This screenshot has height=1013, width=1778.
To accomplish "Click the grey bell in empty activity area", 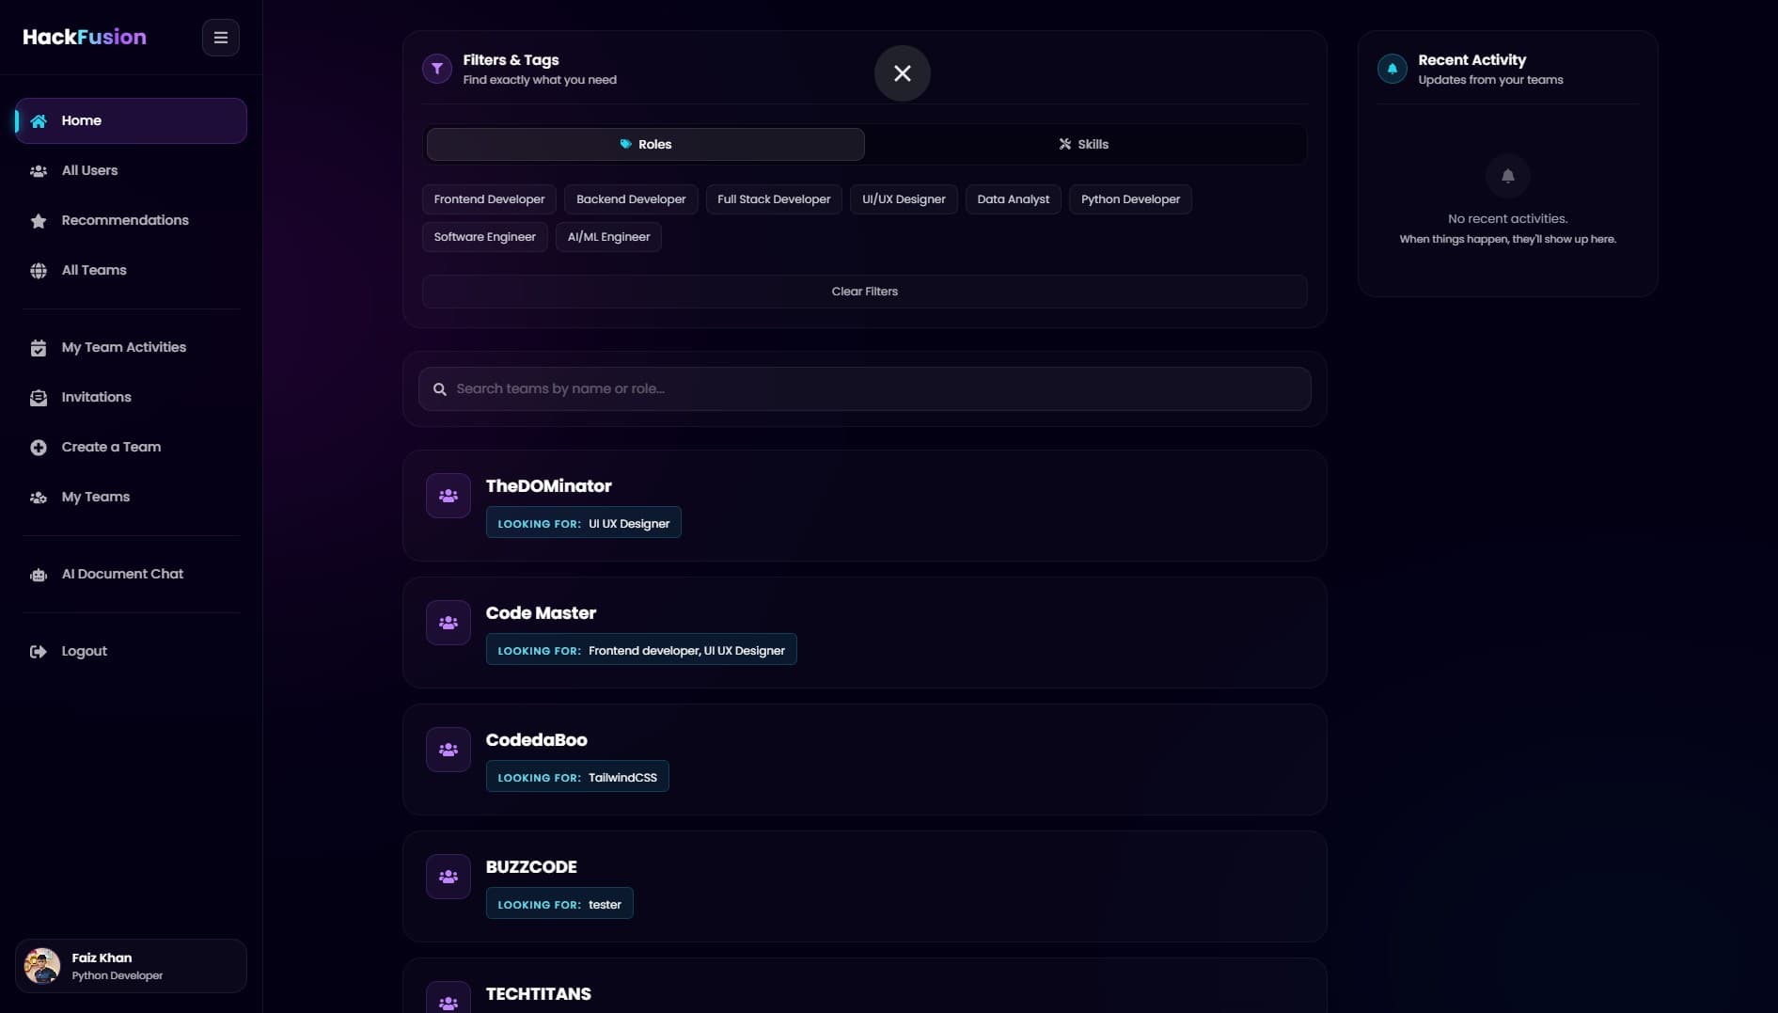I will 1507,176.
